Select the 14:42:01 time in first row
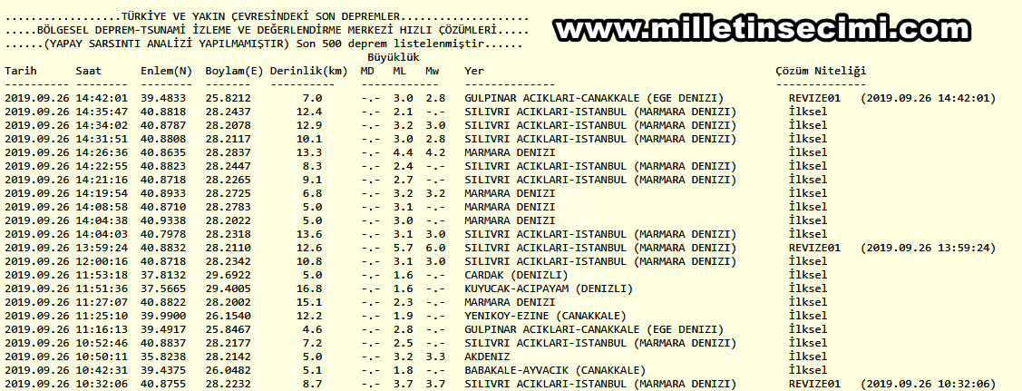Image resolution: width=1022 pixels, height=391 pixels. (102, 98)
